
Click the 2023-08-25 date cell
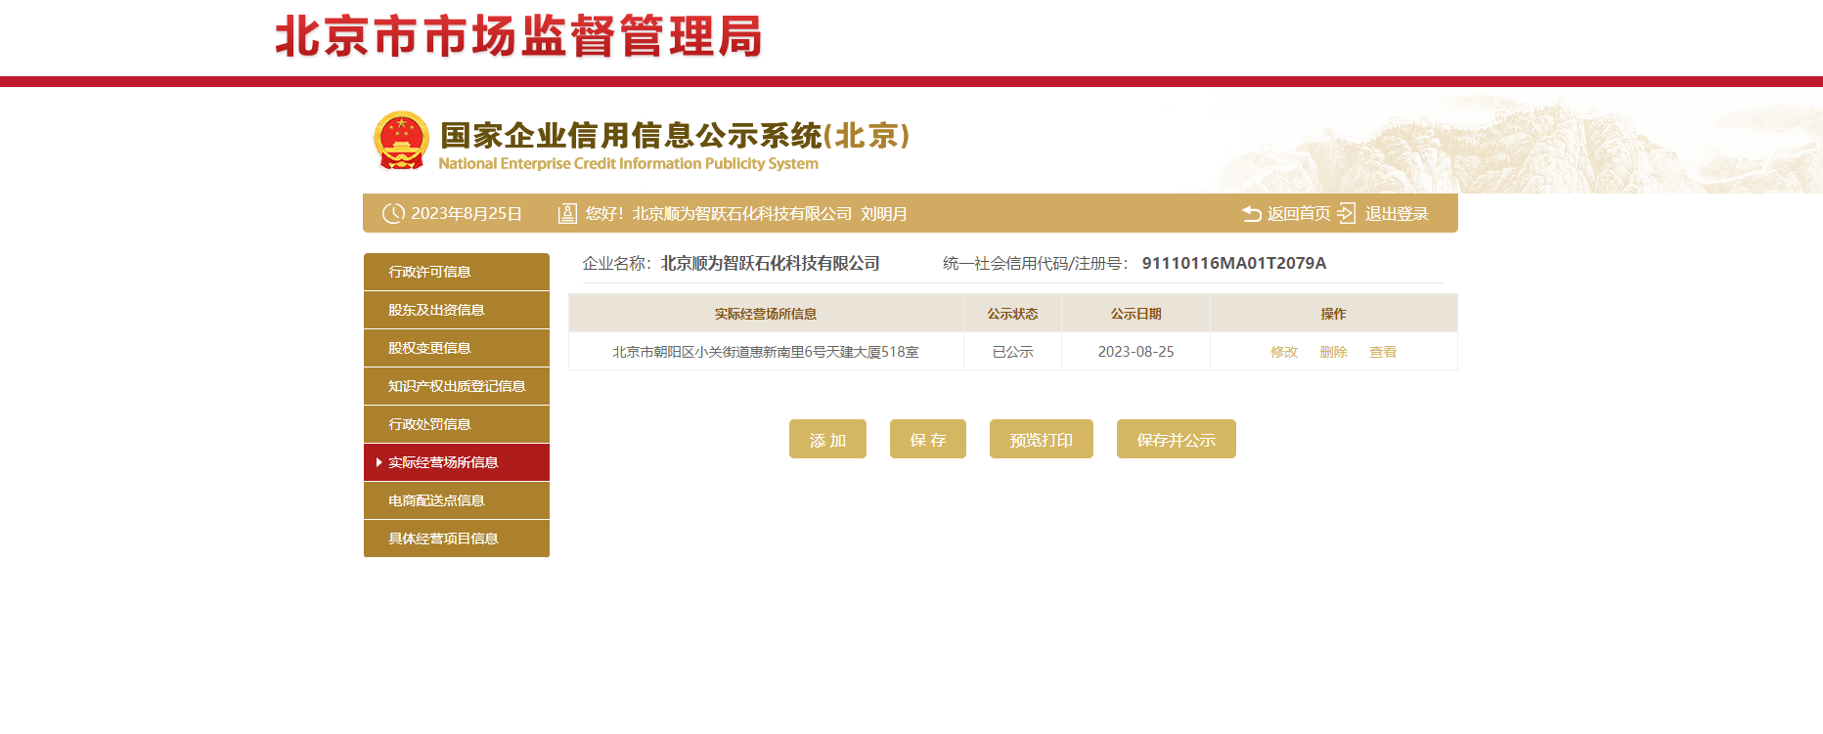click(1135, 352)
